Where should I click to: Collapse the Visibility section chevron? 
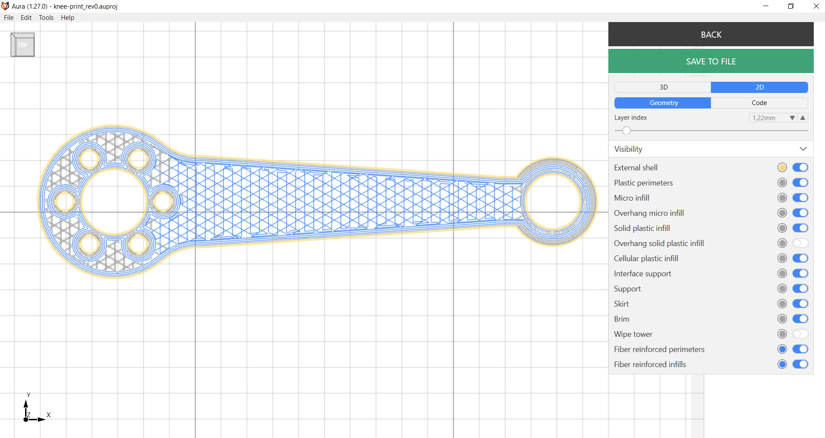coord(803,149)
